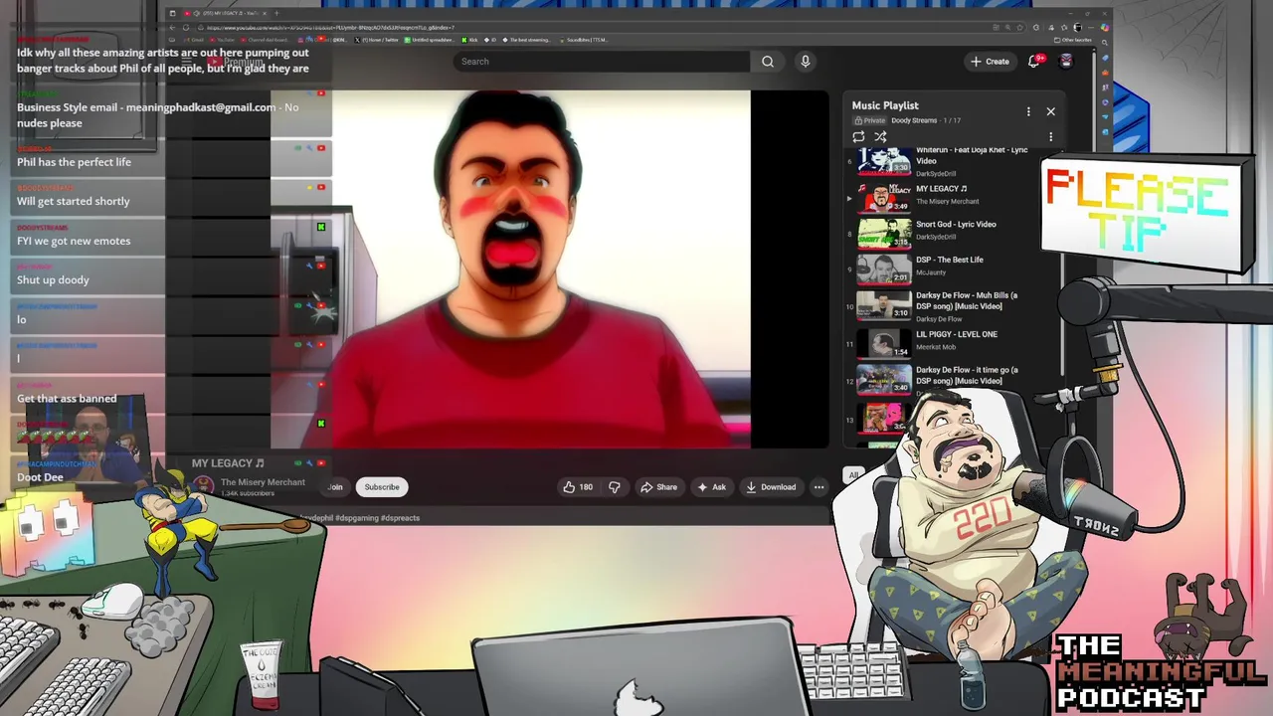Open the SoundBites TTS bookmark
1273x716 pixels.
(586, 40)
